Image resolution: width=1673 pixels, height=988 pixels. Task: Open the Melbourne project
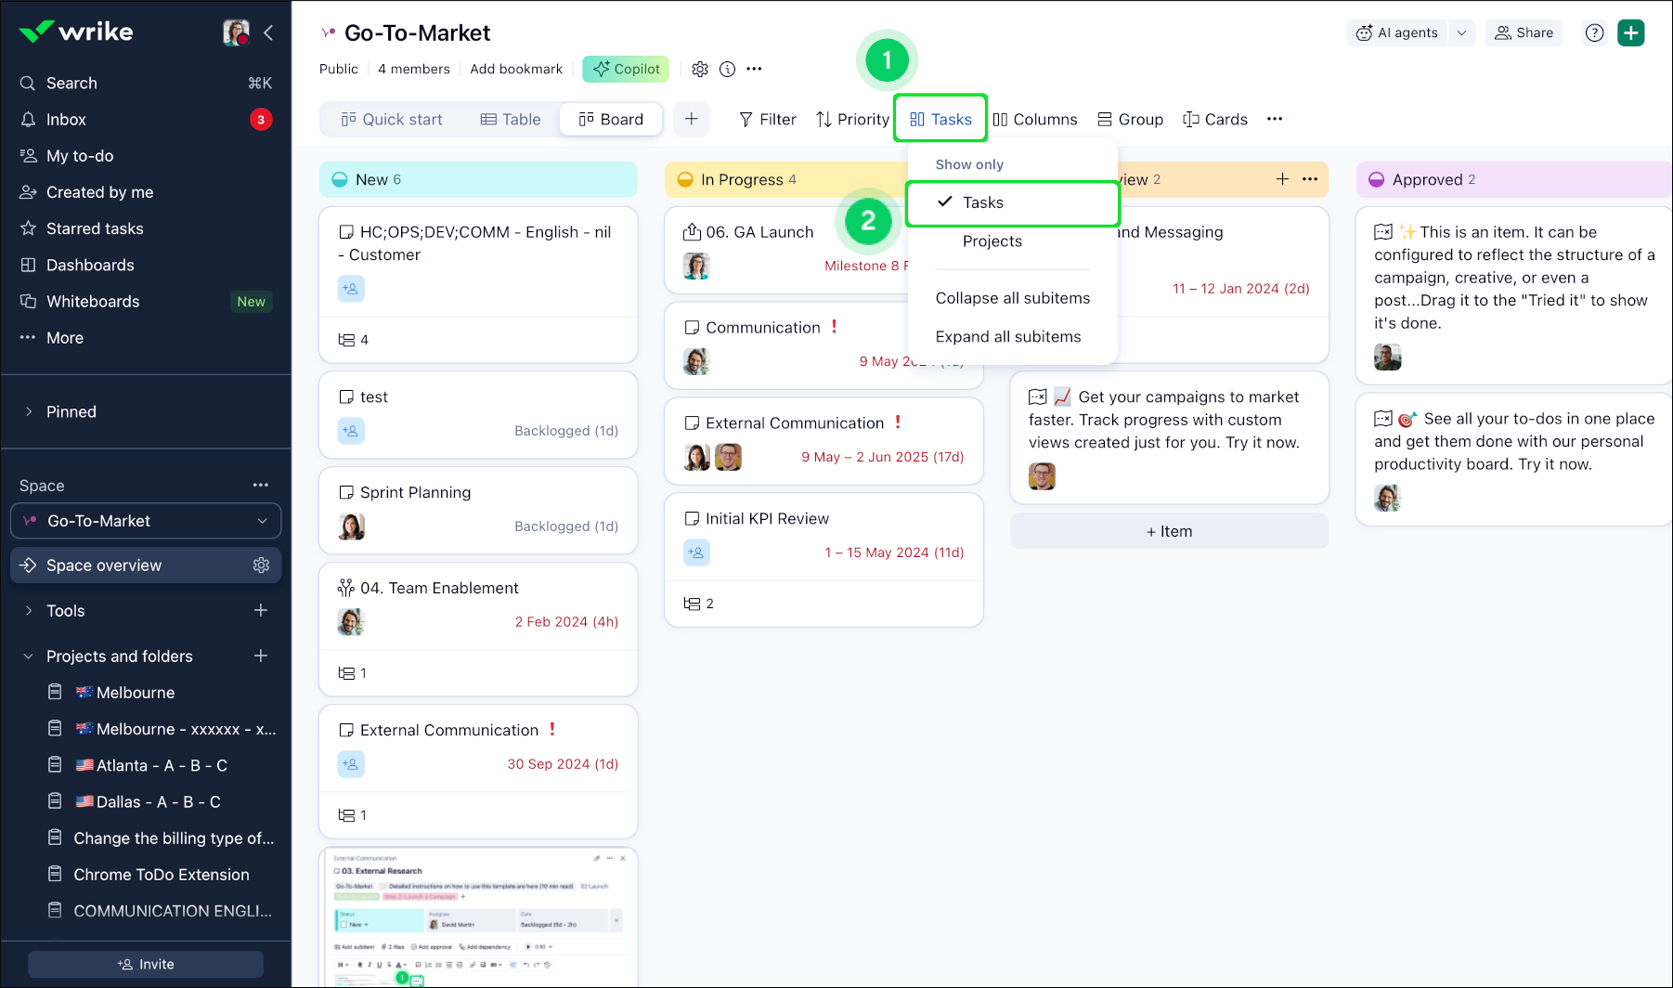[136, 693]
